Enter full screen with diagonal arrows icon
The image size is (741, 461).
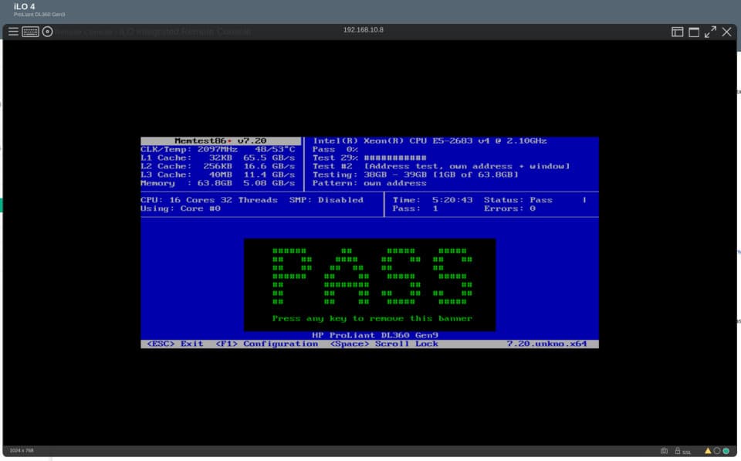[710, 32]
